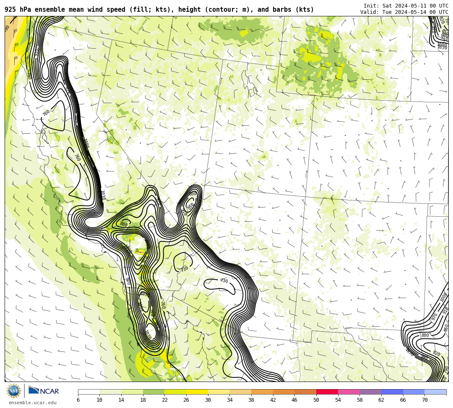The width and height of the screenshot is (453, 408).
Task: Select the yellow 26-30 kts color swatch
Action: pyautogui.click(x=197, y=392)
